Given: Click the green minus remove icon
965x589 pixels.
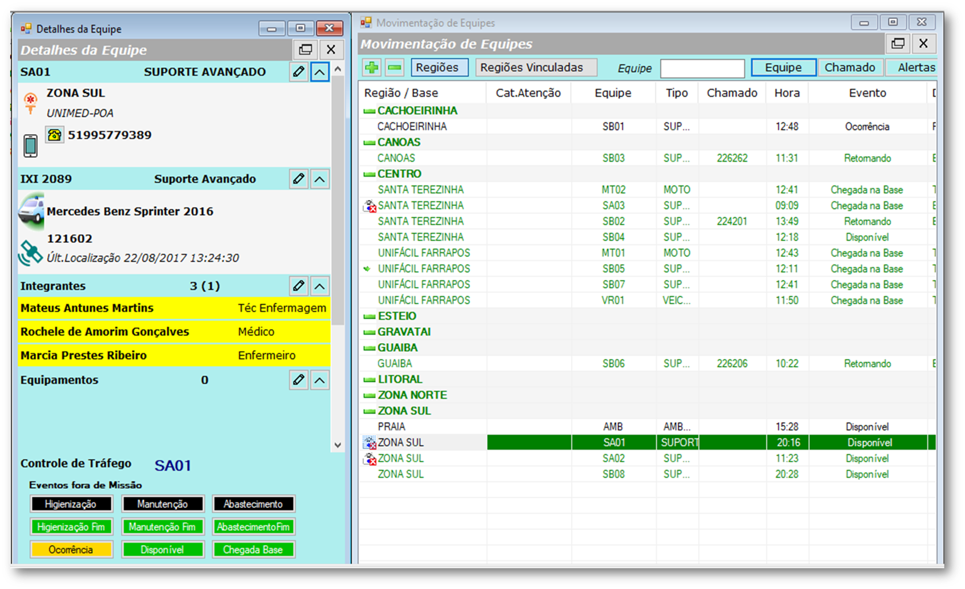Looking at the screenshot, I should pos(395,68).
